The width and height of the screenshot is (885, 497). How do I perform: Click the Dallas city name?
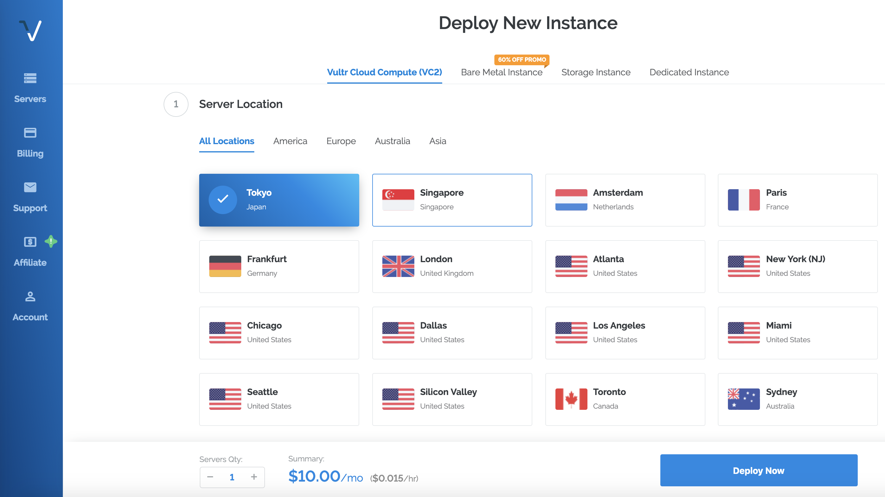434,325
